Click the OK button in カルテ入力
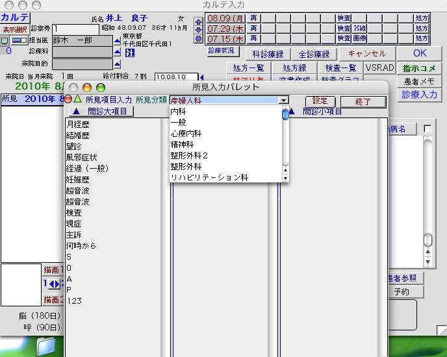This screenshot has height=357, width=447. [x=419, y=53]
